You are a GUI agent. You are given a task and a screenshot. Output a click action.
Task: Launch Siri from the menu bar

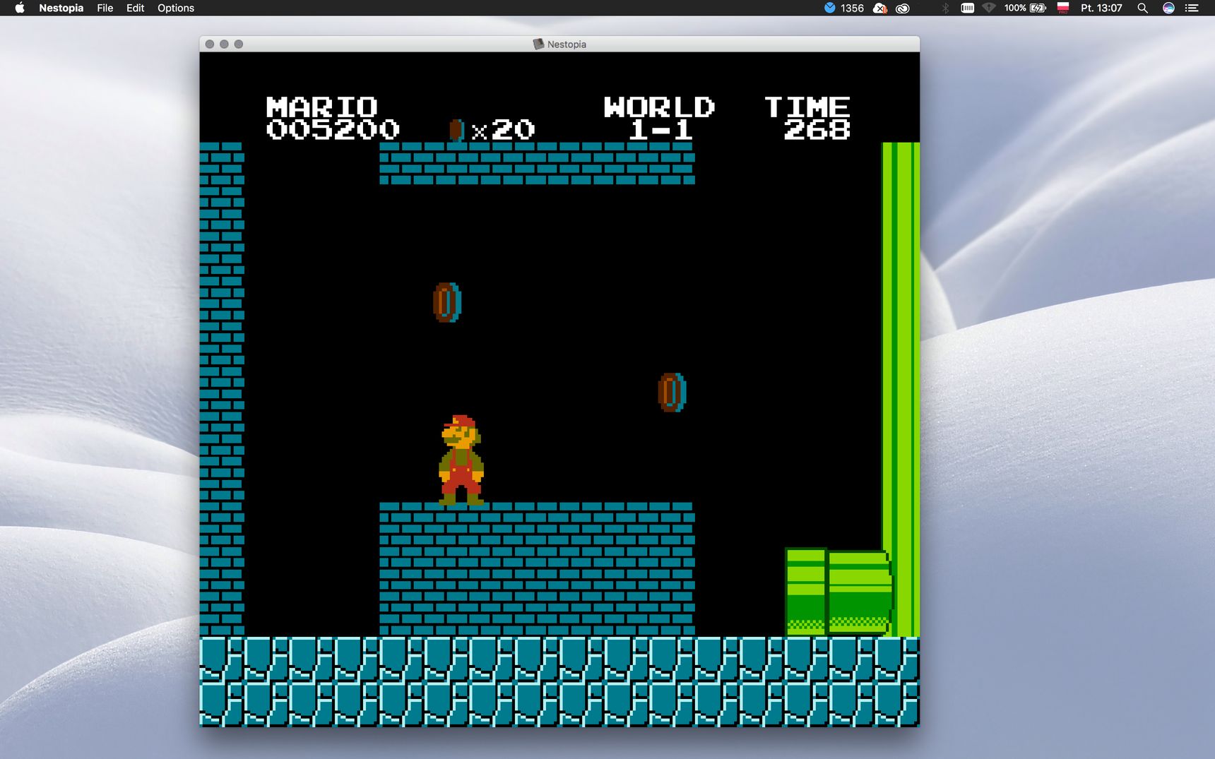(1168, 8)
